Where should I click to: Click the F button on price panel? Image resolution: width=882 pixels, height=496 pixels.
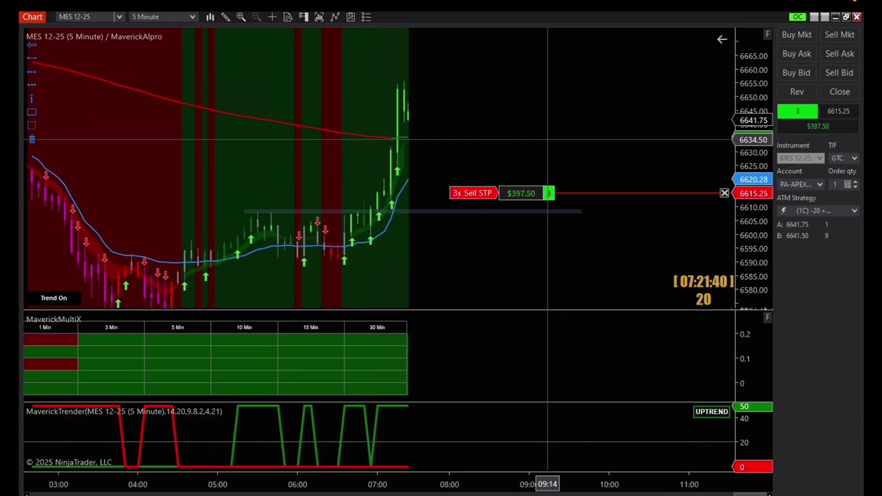(x=768, y=34)
